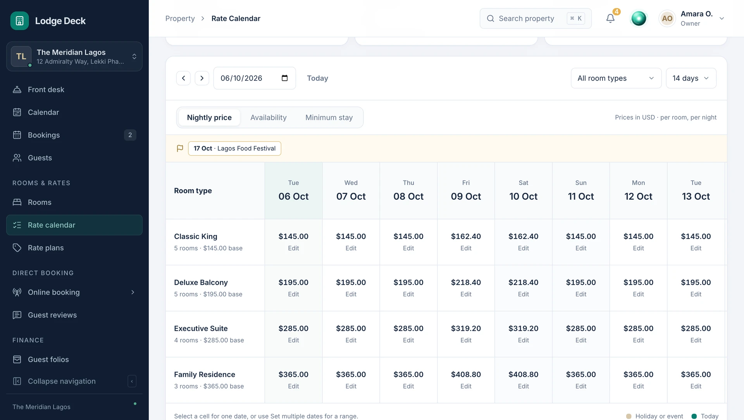744x420 pixels.
Task: Click the green orb status icon
Action: coord(639,18)
